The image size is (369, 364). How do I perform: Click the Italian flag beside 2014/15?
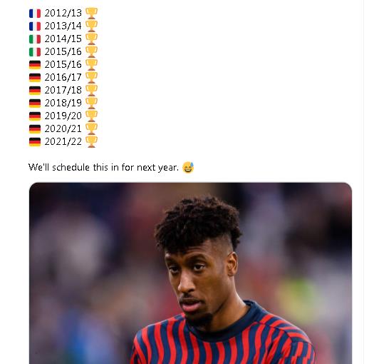pos(35,39)
